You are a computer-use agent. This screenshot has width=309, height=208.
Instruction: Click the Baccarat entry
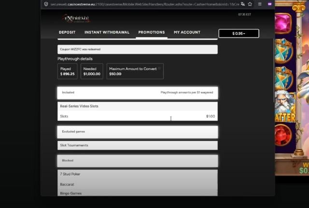tap(67, 184)
